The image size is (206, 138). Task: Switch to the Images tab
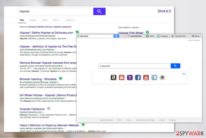coord(33,20)
